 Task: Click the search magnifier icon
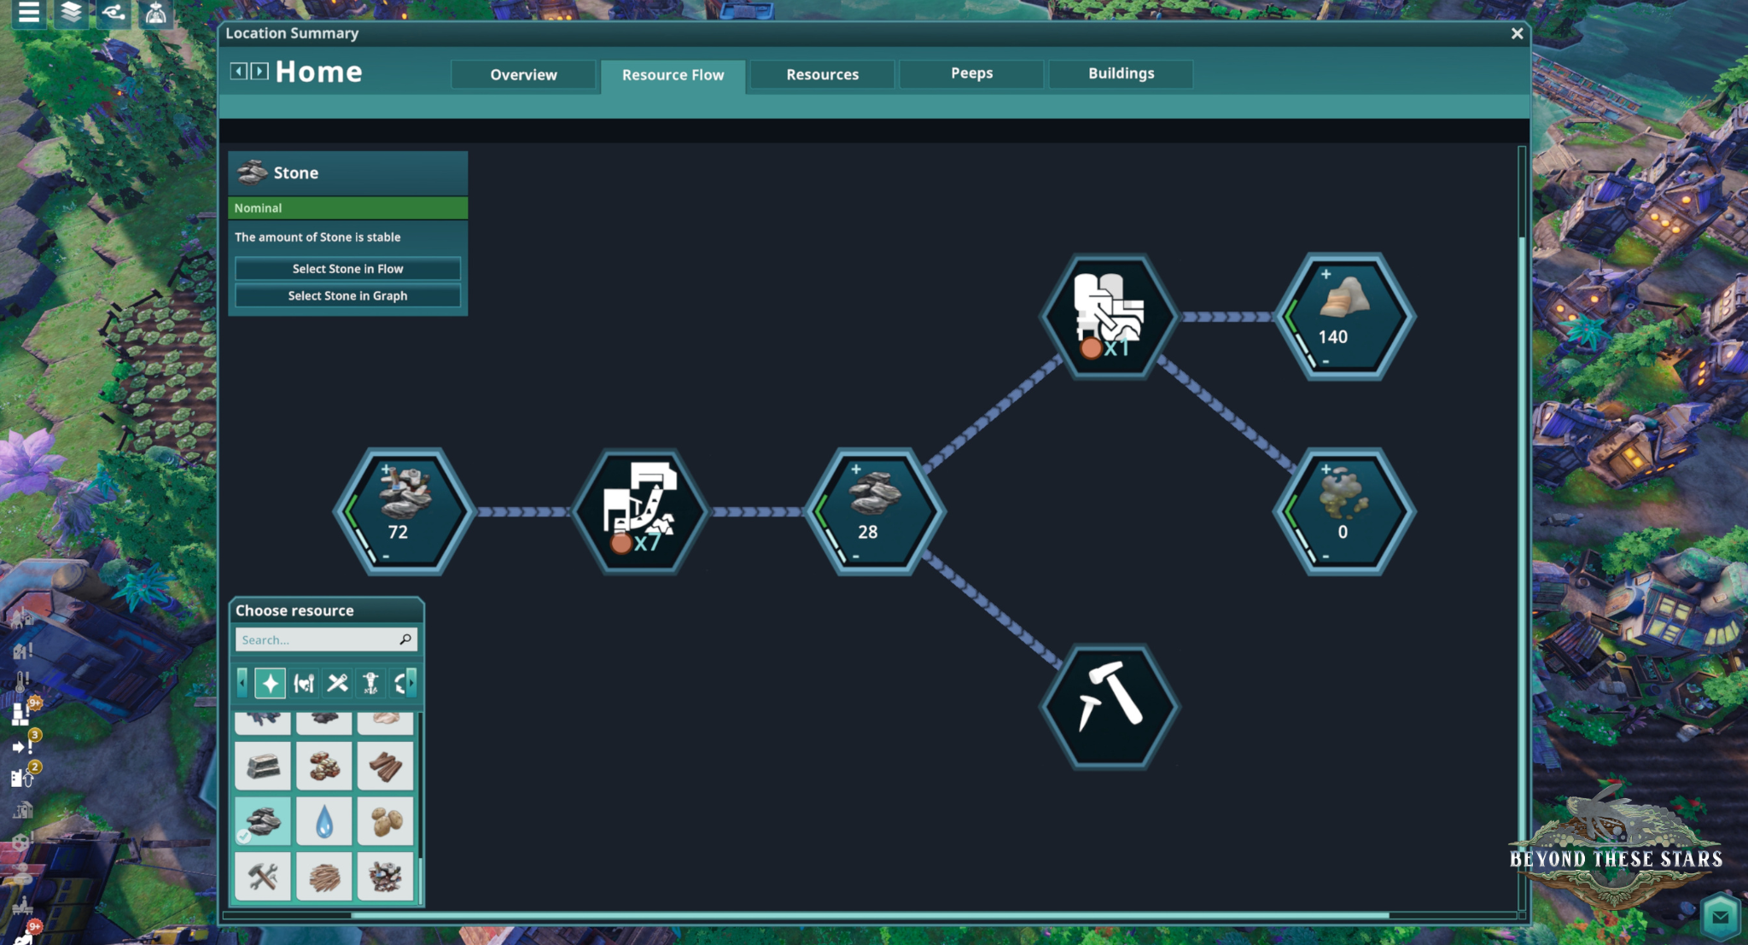405,639
